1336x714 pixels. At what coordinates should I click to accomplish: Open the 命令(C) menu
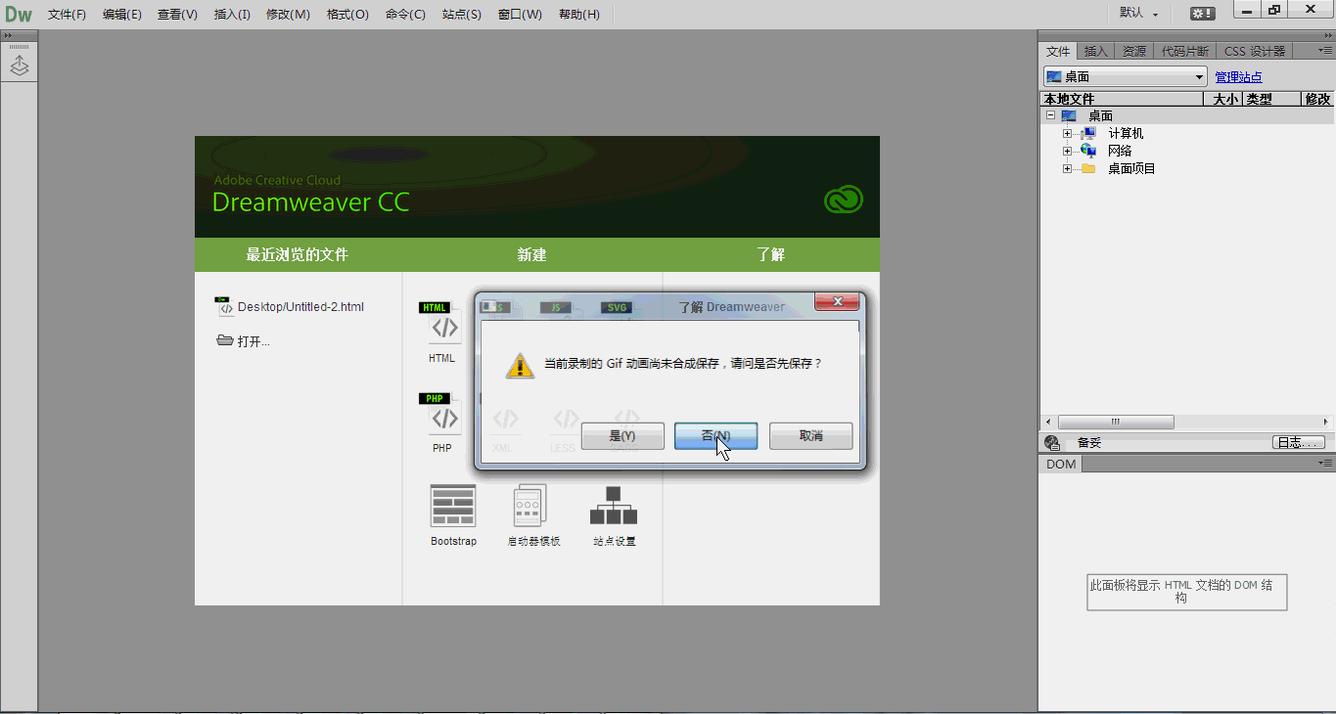pyautogui.click(x=405, y=15)
